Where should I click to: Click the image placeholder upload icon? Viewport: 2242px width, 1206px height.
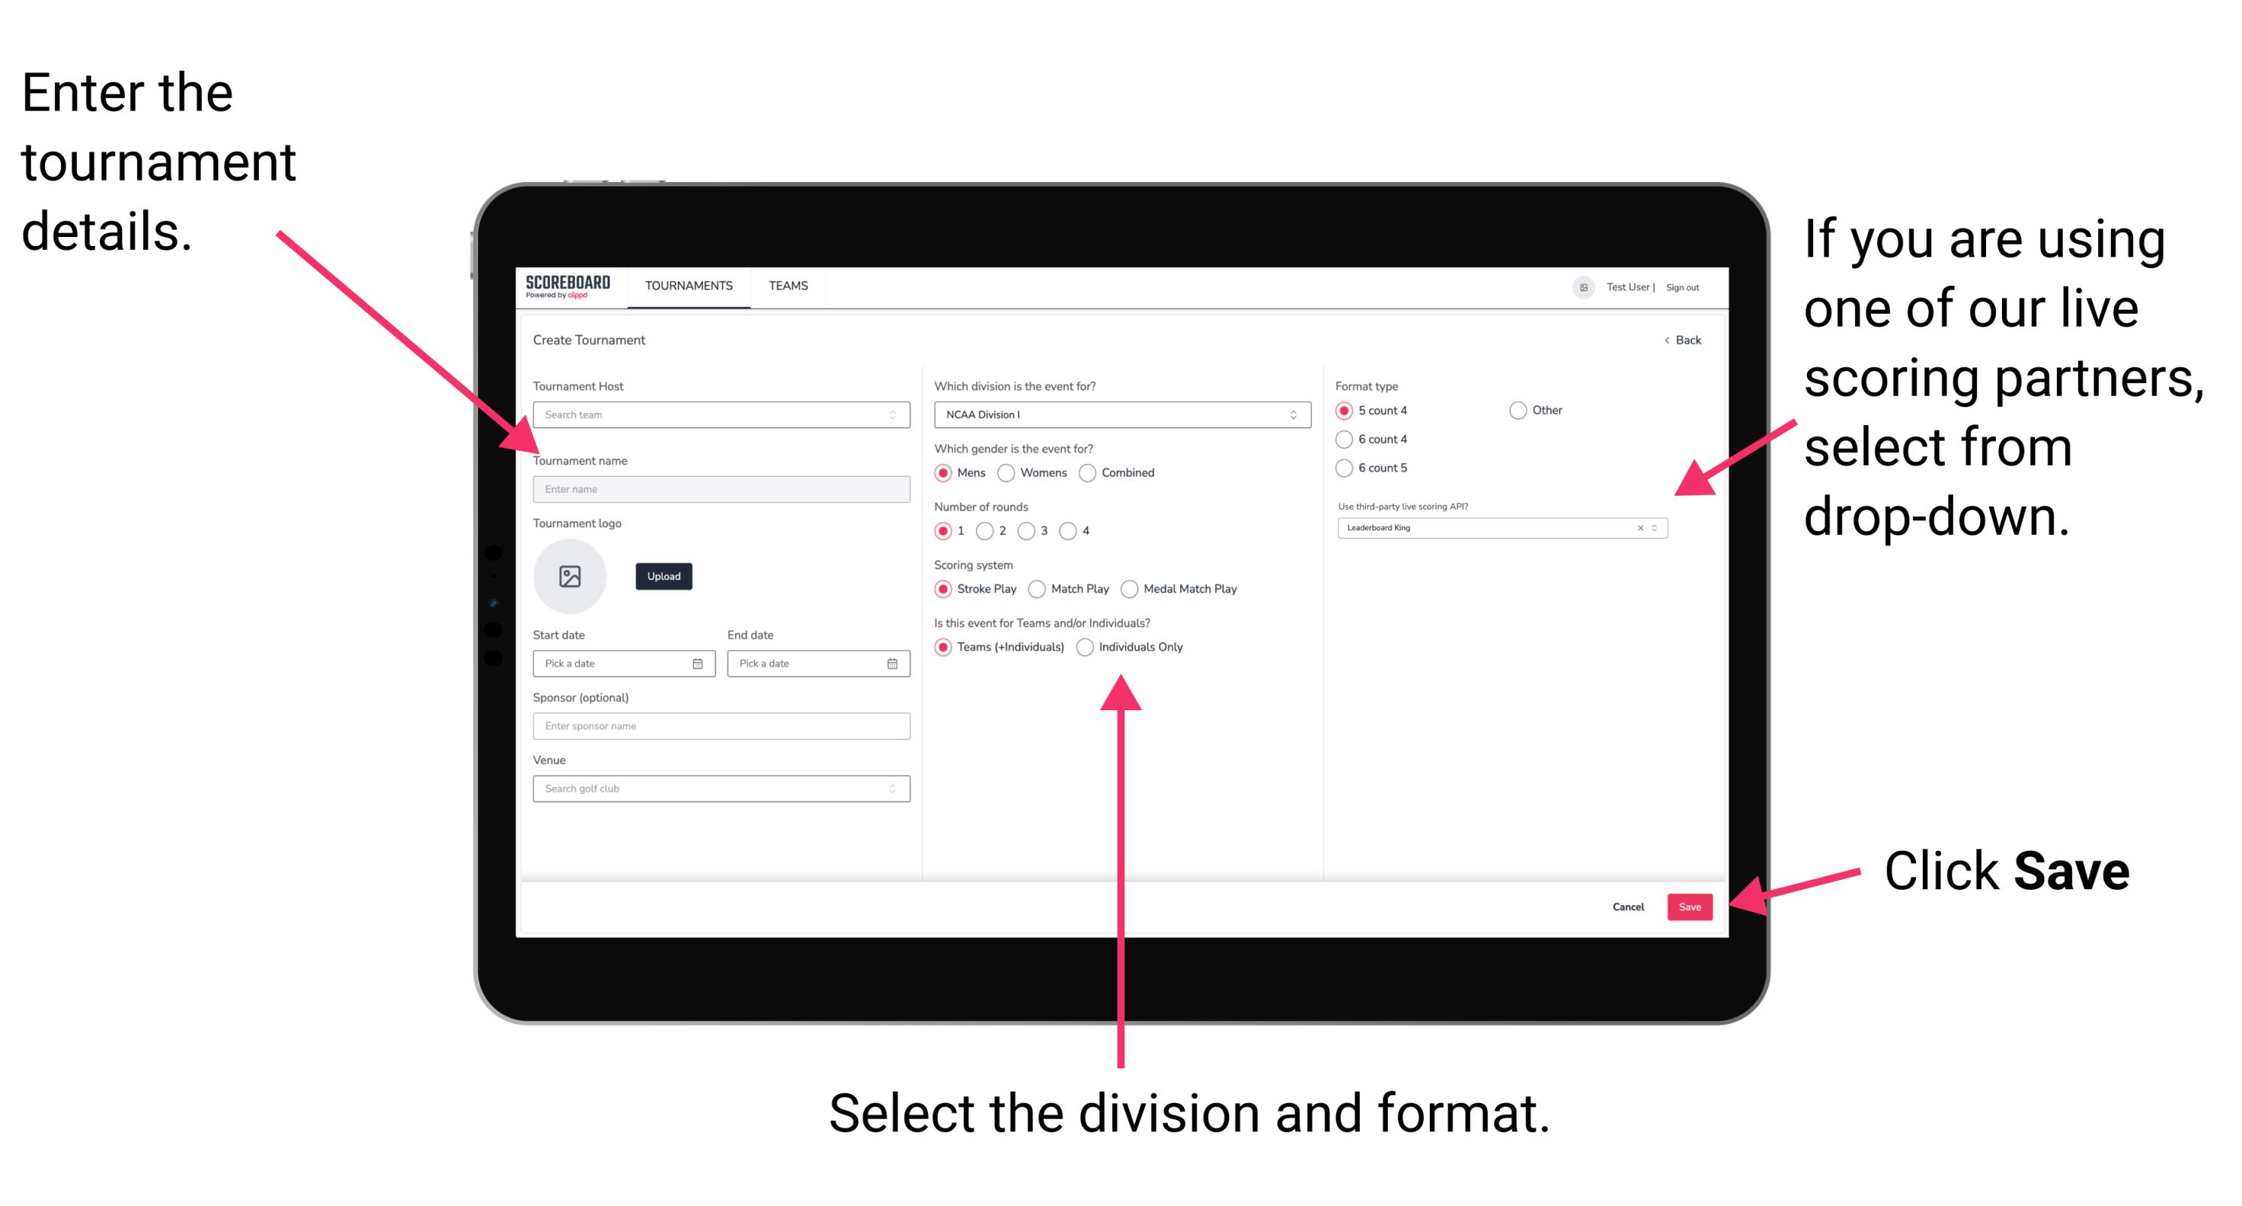click(570, 576)
